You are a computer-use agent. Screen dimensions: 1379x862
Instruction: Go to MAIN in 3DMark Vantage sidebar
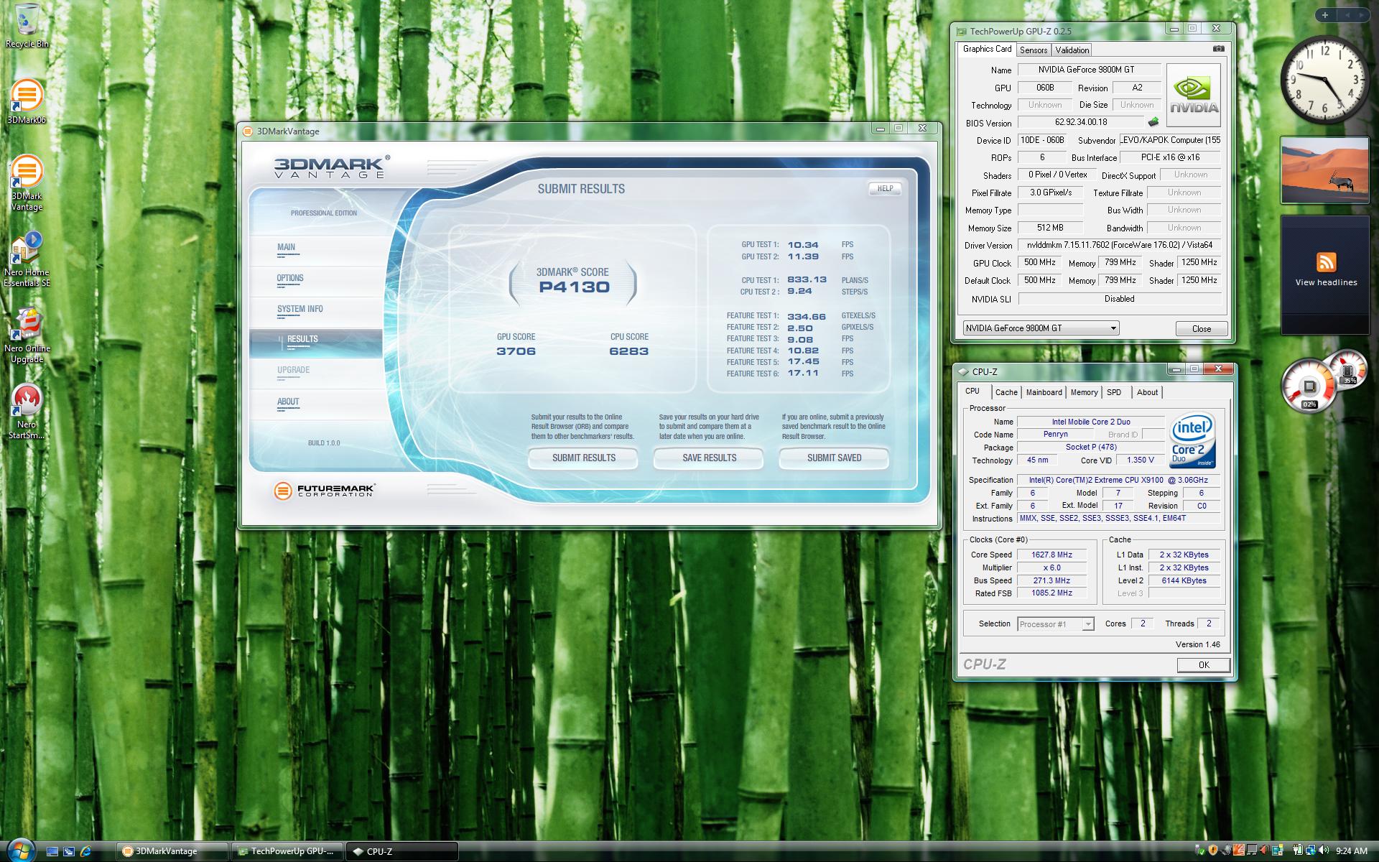click(315, 250)
